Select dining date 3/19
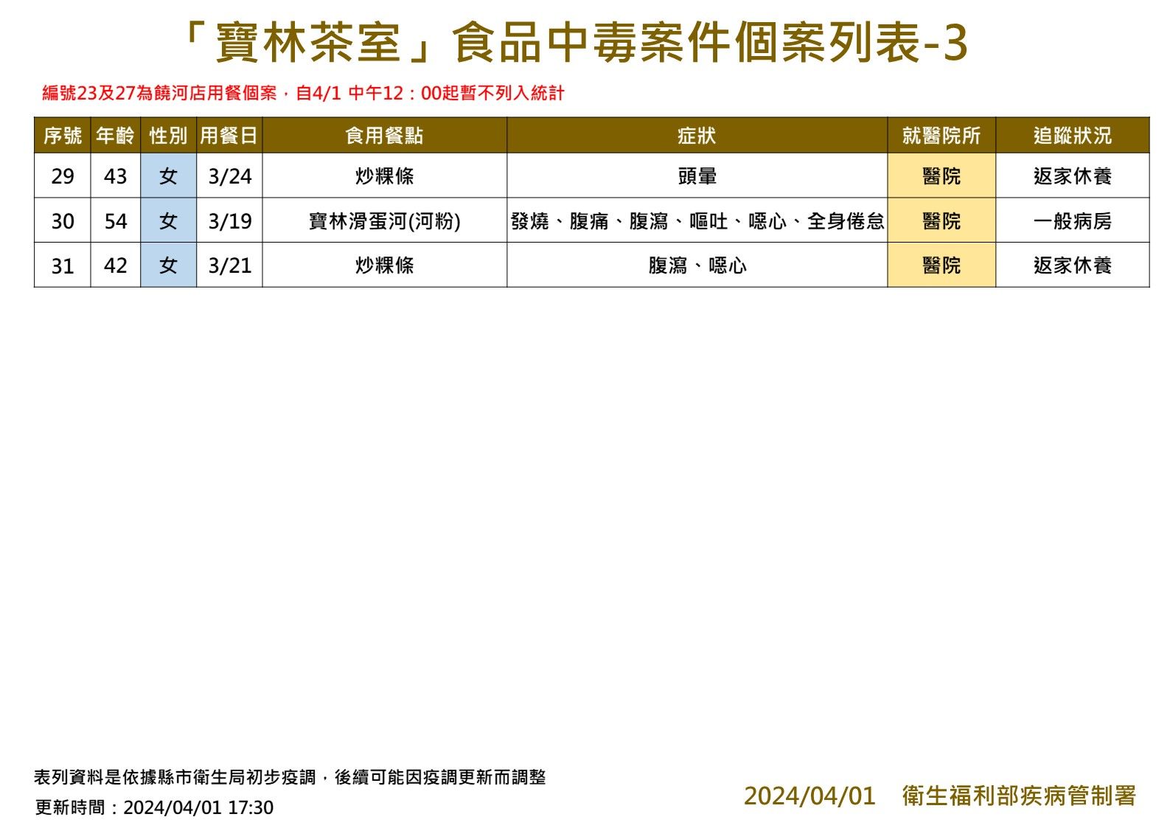 229,220
